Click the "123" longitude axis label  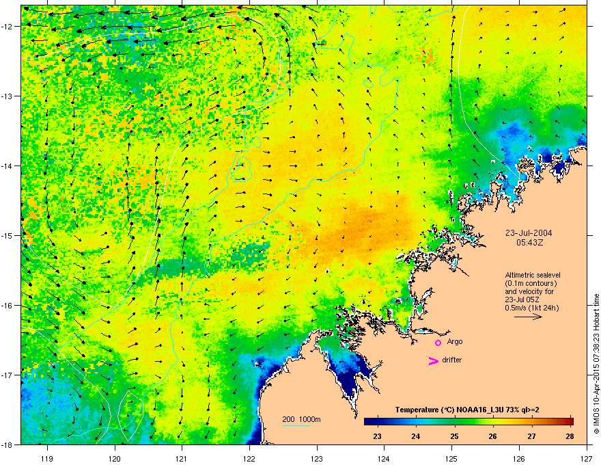point(317,458)
